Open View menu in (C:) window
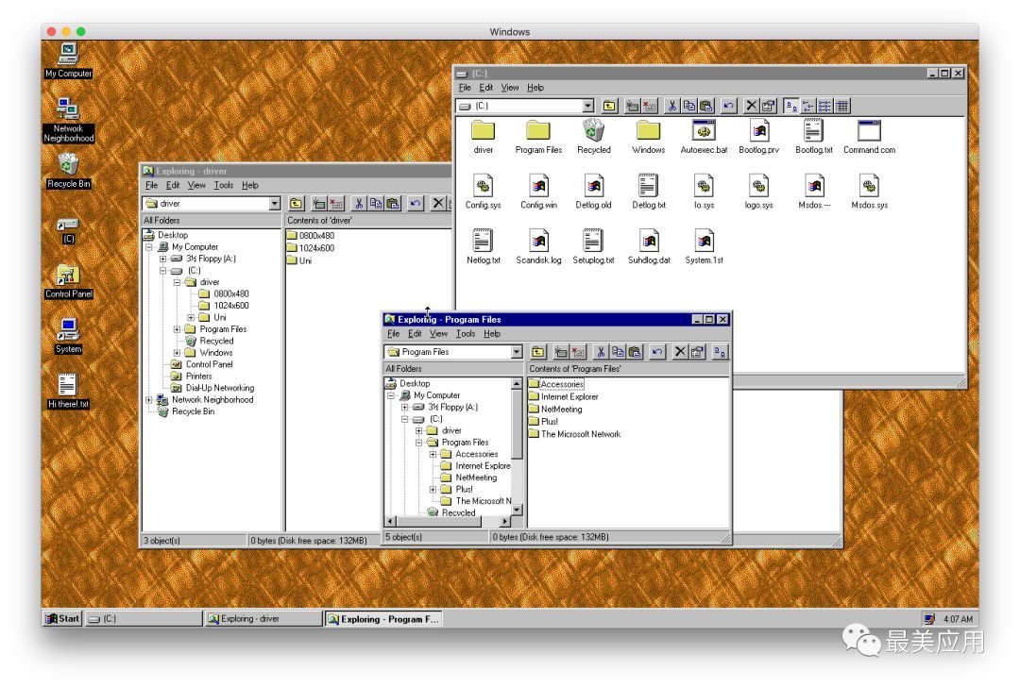Viewport: 1020px width, 687px height. [x=509, y=88]
